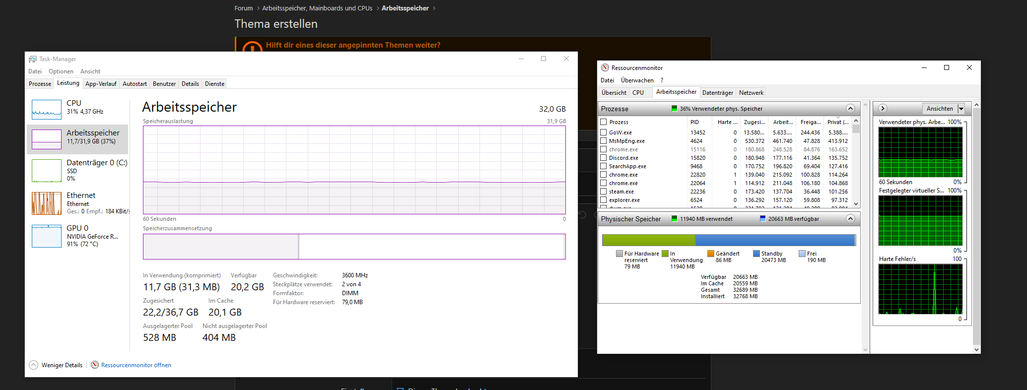This screenshot has height=390, width=1027.
Task: Open Überwachen menu in Ressourcenmonitor
Action: coord(637,80)
